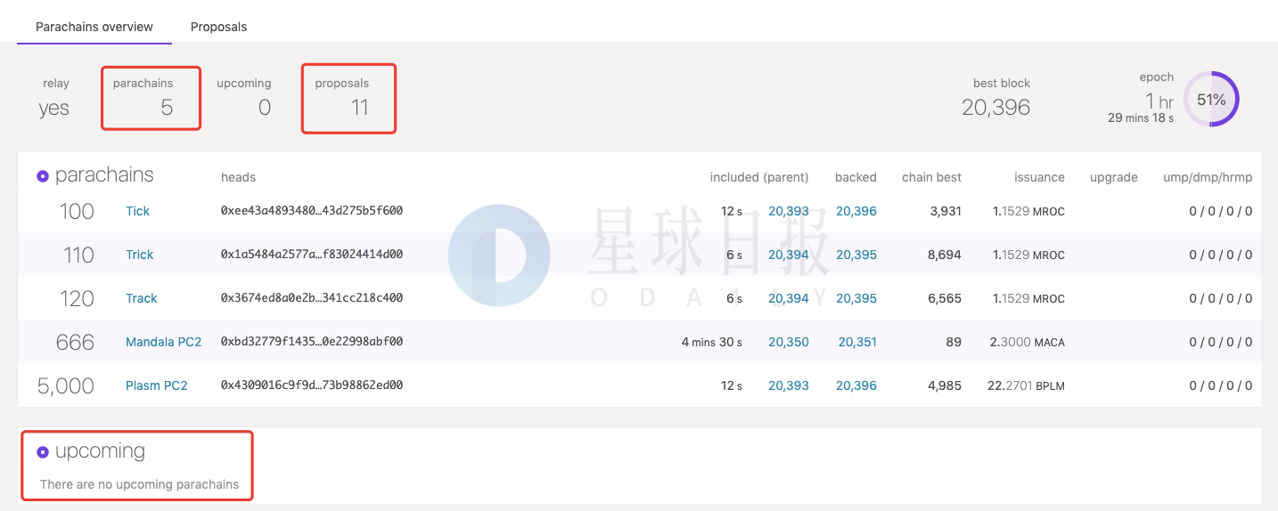Image resolution: width=1278 pixels, height=511 pixels.
Task: Click the issuance column header
Action: (x=1039, y=177)
